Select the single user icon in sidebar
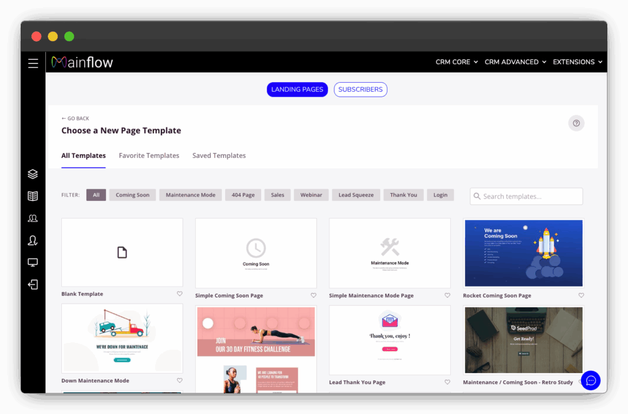 point(33,241)
